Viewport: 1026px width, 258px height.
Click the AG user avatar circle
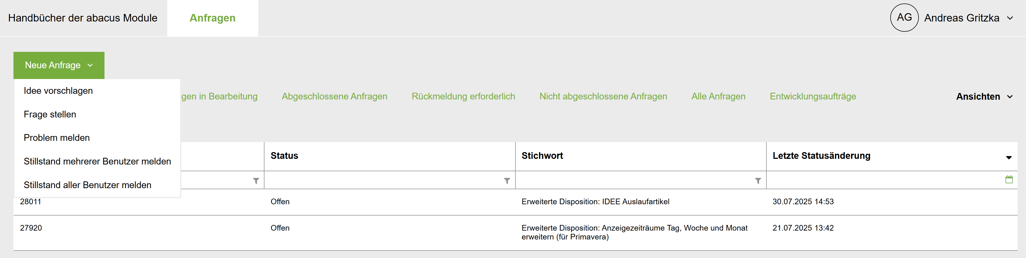click(904, 18)
